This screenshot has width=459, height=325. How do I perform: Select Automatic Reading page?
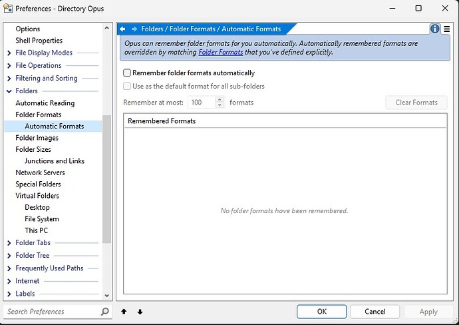[x=45, y=103]
